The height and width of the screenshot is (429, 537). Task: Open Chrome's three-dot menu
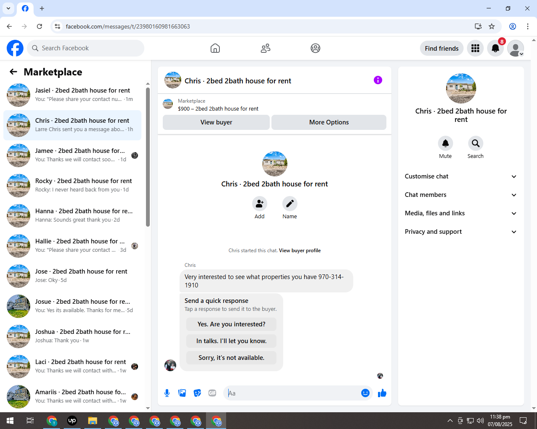coord(528,26)
